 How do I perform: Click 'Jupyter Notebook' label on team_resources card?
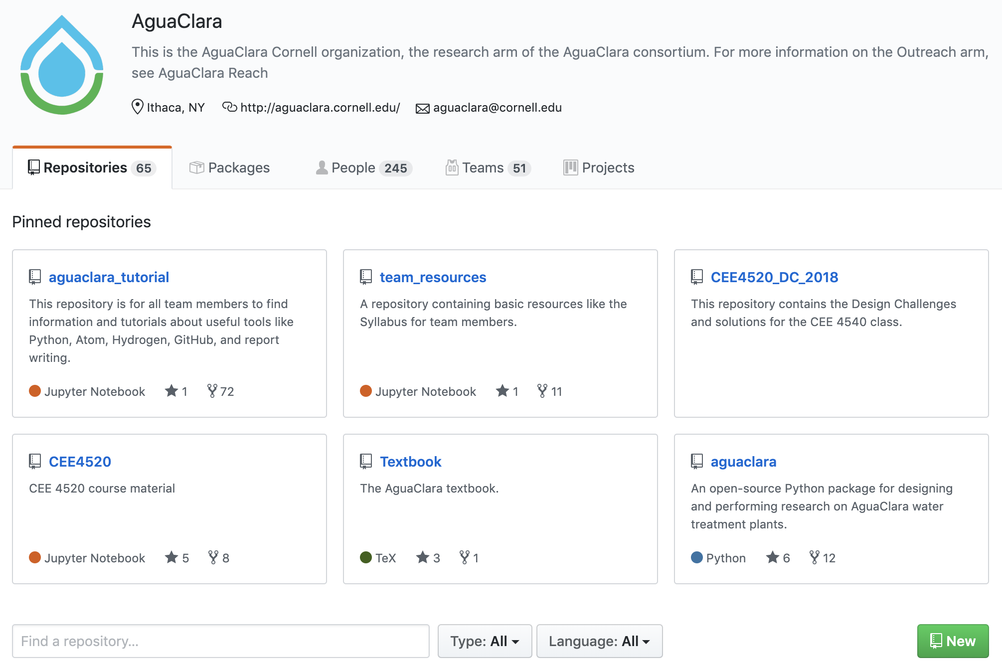(x=425, y=391)
